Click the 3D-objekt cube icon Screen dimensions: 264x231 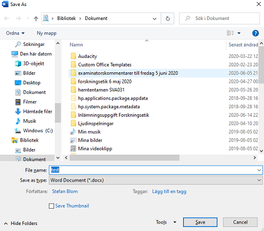[18, 63]
